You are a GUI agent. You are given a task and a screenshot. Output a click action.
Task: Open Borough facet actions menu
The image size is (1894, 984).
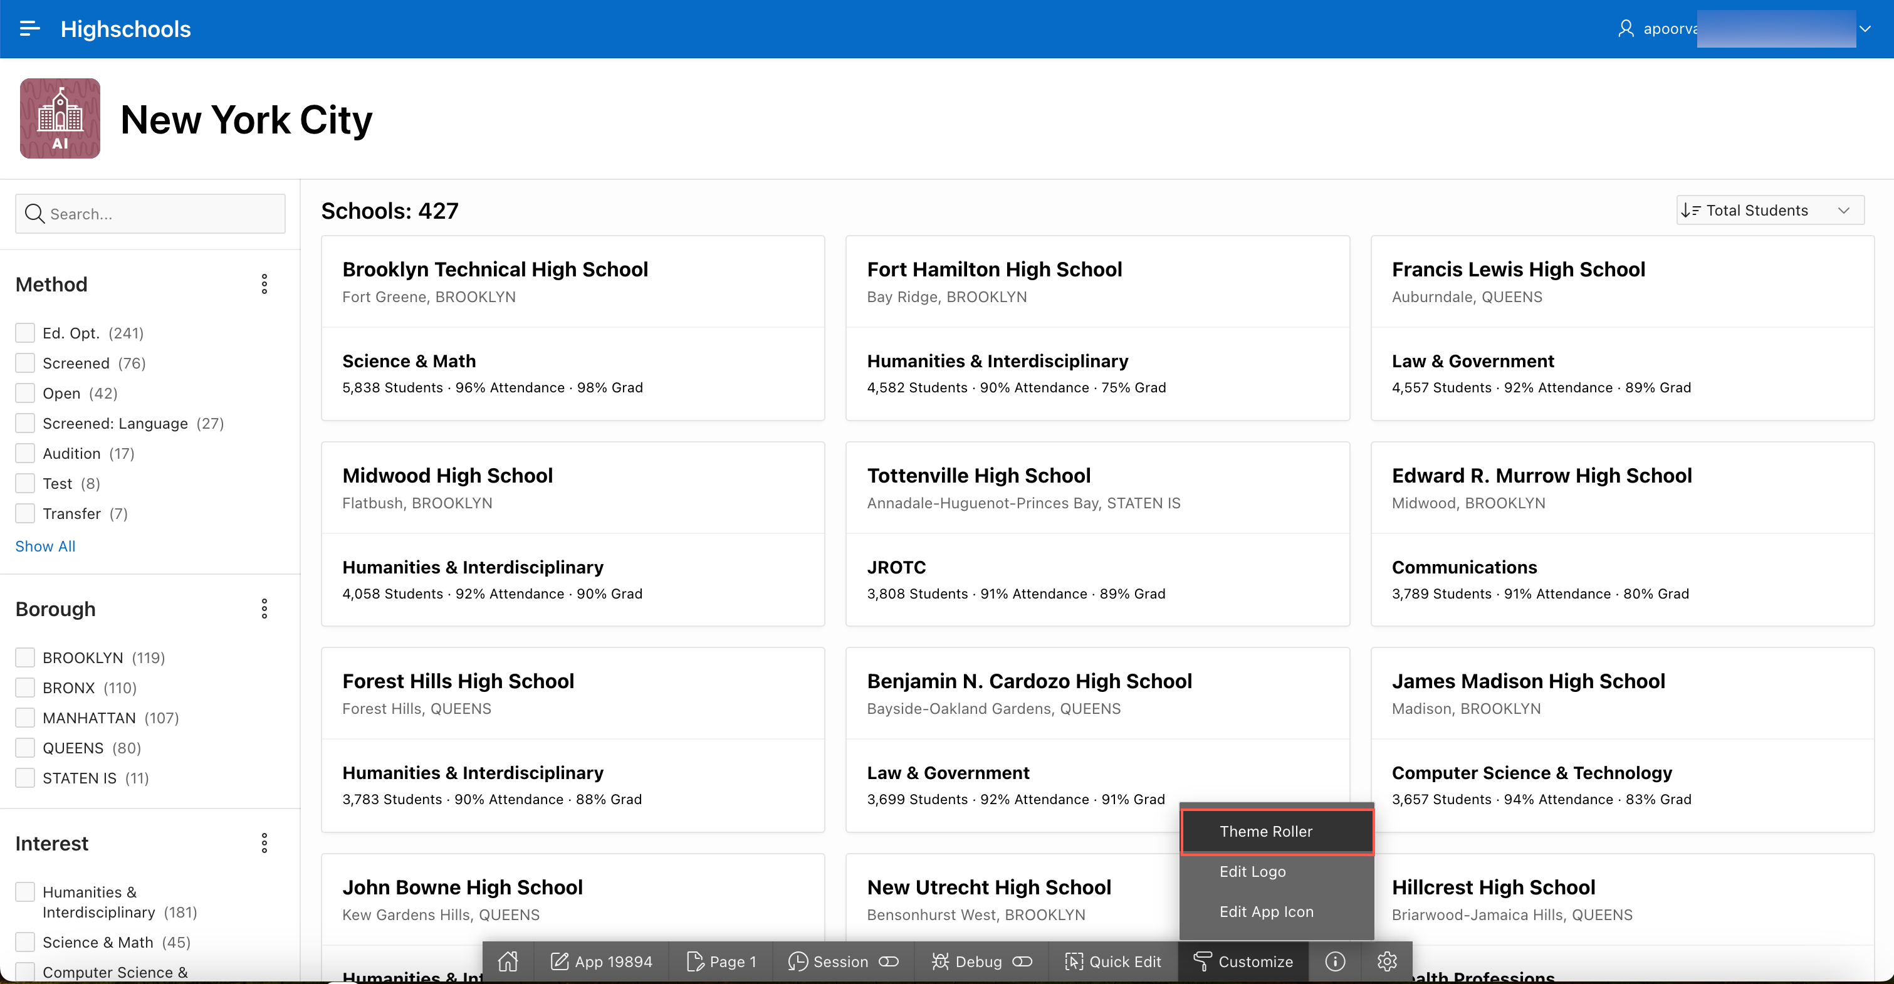[264, 609]
